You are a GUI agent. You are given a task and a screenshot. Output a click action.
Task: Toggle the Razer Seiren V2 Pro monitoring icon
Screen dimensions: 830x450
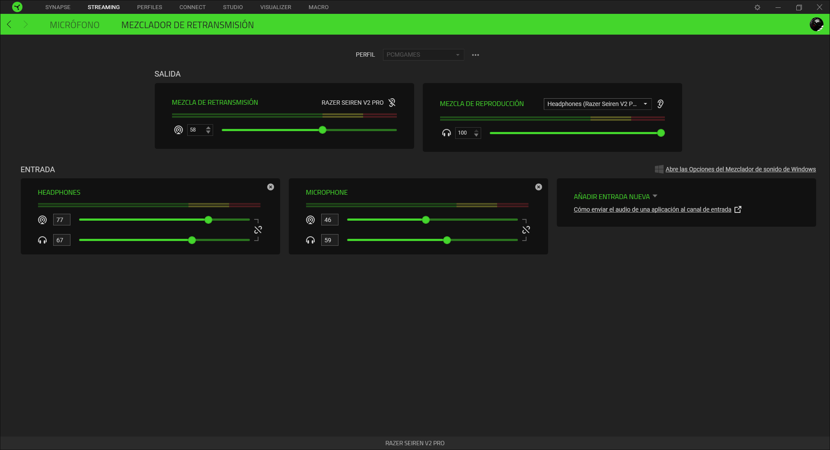(392, 103)
